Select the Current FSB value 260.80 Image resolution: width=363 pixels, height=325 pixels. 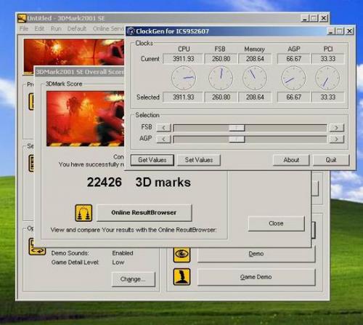click(x=221, y=59)
